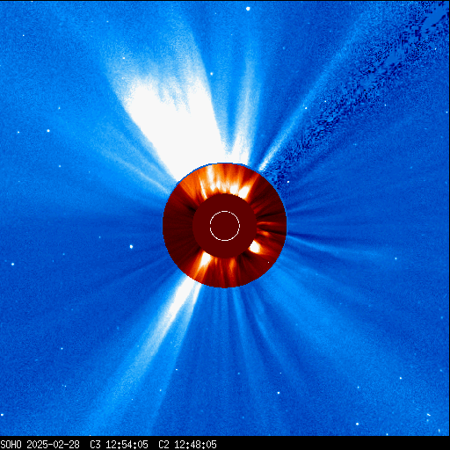
Task: Click the C3 12:54:05 timestamp text
Action: point(119,445)
